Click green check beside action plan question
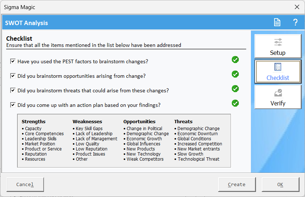 [x=235, y=103]
